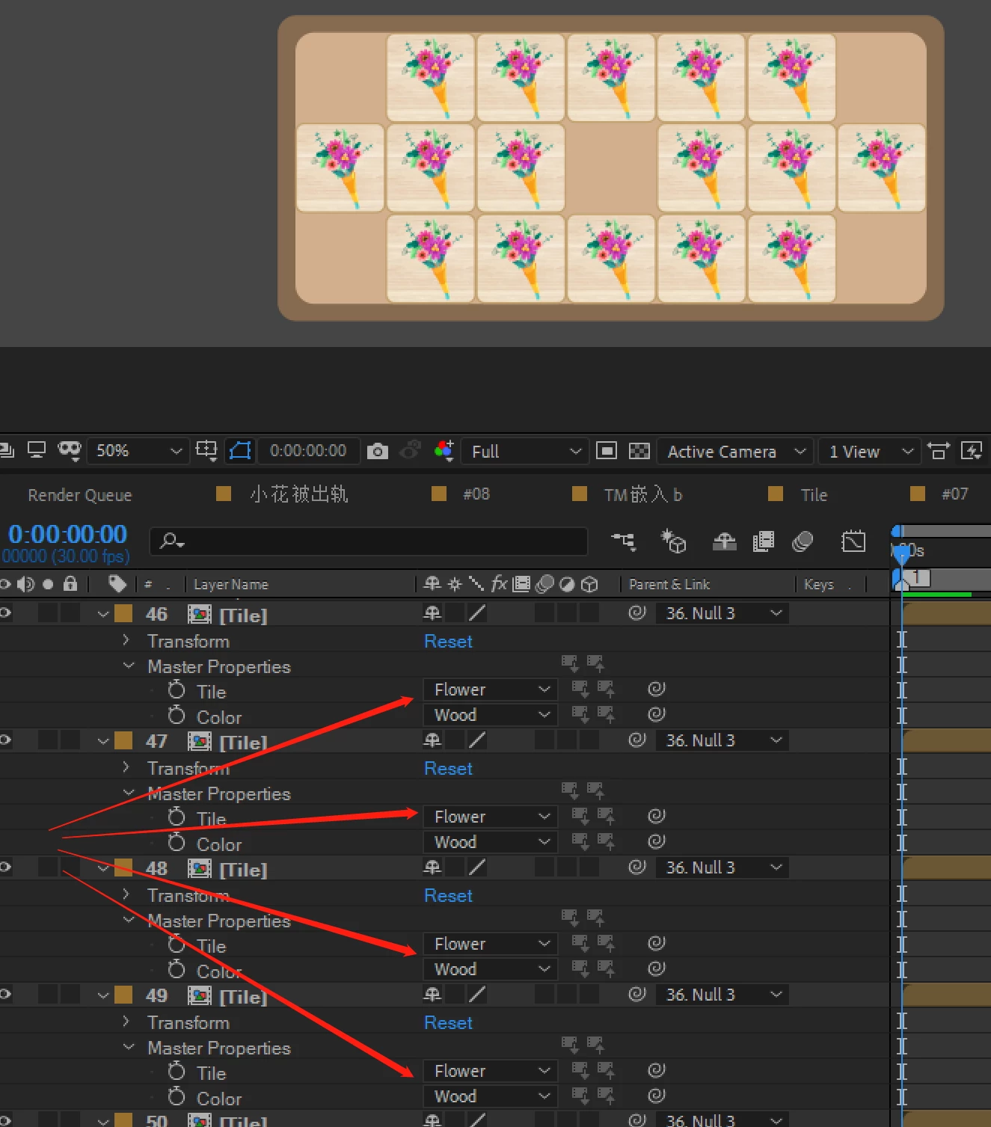Viewport: 991px width, 1127px height.
Task: Open the 50% magnification dropdown
Action: 137,451
